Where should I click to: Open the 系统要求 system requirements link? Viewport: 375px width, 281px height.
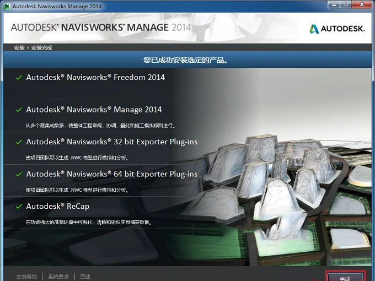pyautogui.click(x=58, y=277)
